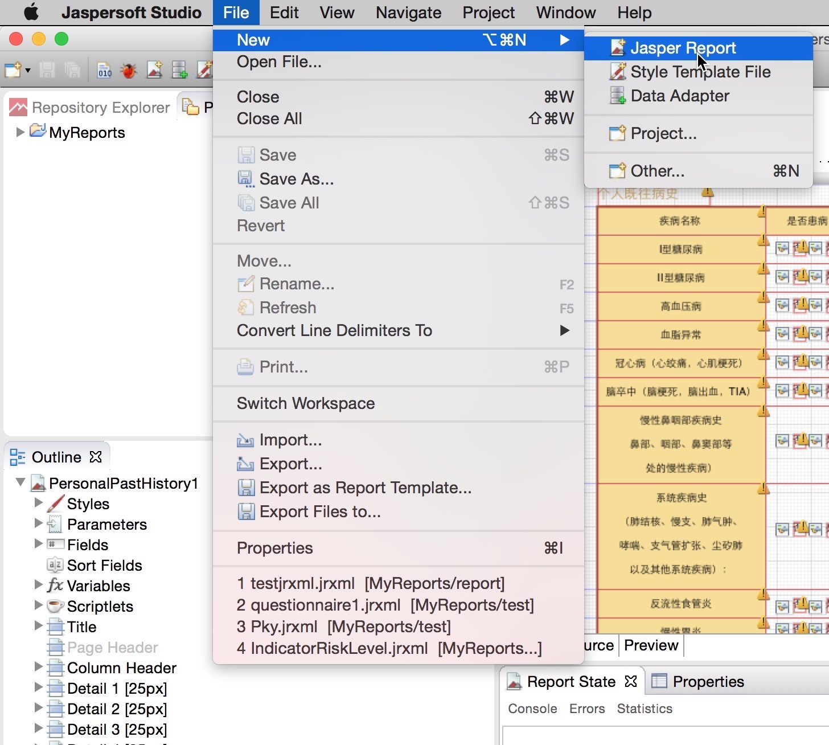This screenshot has width=829, height=745.
Task: Open recent file Pky.jrxml
Action: 399,627
